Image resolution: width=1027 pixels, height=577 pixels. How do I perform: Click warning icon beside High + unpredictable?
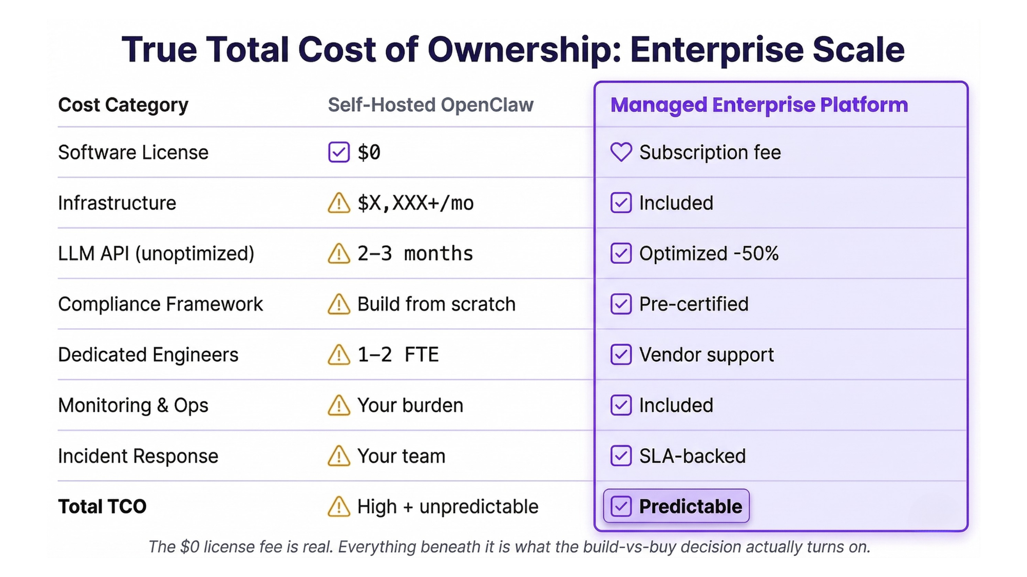pyautogui.click(x=338, y=507)
